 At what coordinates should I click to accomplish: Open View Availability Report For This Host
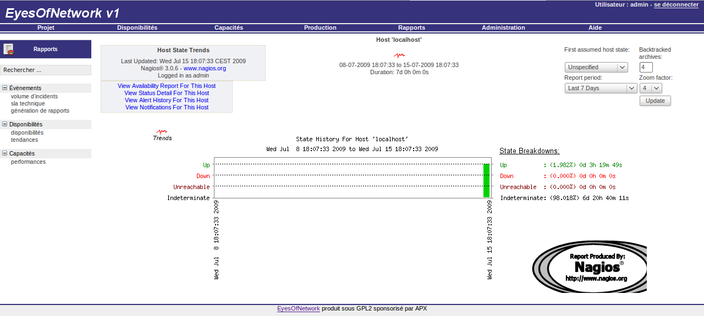167,86
